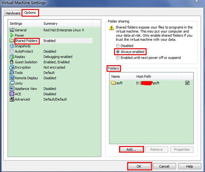
Task: Select the Remote Display row label
Action: point(26,78)
